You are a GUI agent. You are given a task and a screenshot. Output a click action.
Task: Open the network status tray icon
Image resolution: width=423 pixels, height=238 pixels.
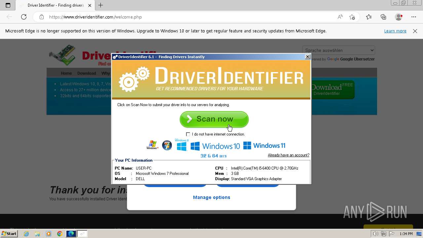point(384,234)
